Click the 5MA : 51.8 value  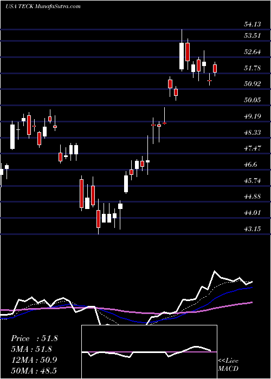(31, 349)
